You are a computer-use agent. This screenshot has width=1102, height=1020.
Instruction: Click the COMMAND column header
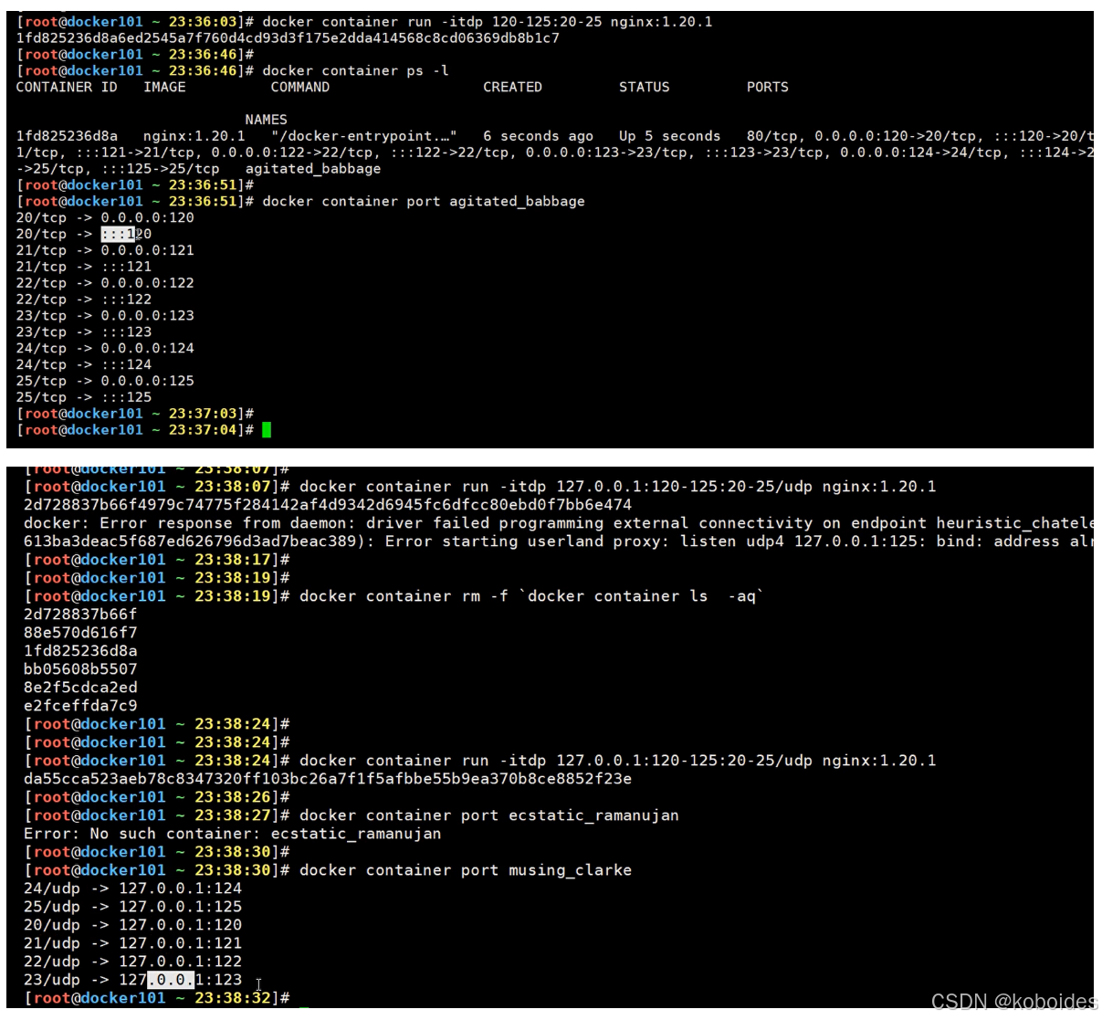(x=300, y=87)
